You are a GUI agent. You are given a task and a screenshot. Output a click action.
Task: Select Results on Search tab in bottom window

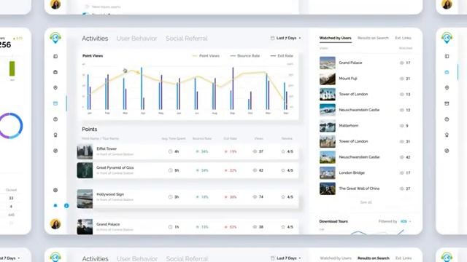click(x=374, y=258)
